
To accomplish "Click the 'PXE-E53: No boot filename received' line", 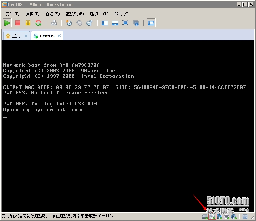I will click(x=56, y=93).
